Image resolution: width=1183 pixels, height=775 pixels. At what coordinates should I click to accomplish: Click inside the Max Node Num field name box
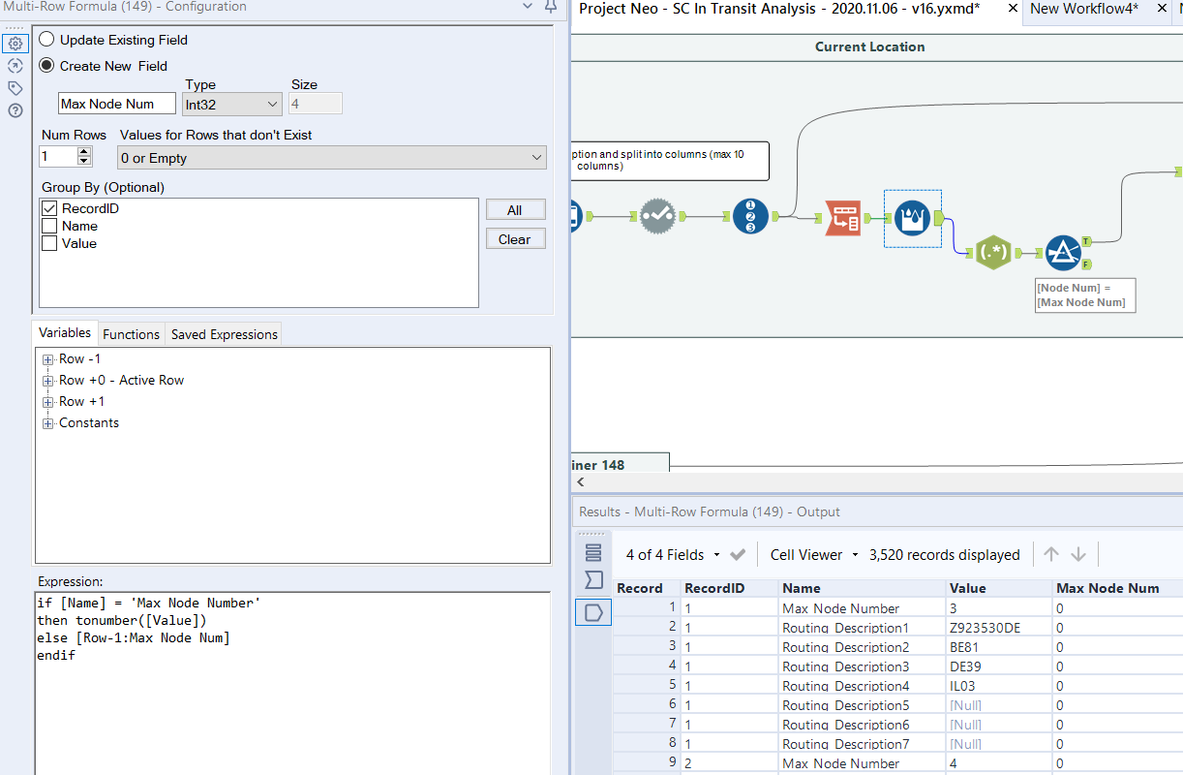click(116, 103)
